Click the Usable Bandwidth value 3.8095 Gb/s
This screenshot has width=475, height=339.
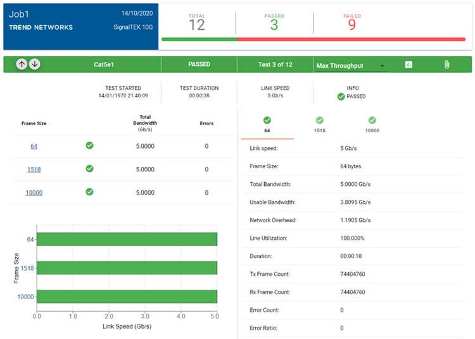coord(355,202)
